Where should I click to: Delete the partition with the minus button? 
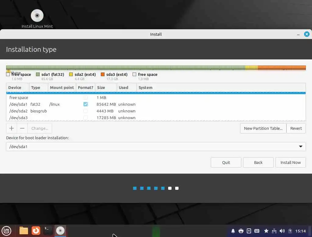(22, 128)
